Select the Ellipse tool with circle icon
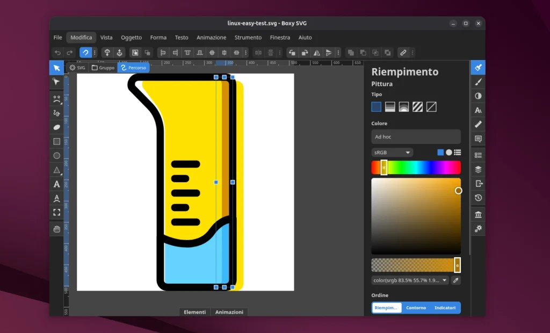This screenshot has height=333, width=550. click(x=56, y=156)
